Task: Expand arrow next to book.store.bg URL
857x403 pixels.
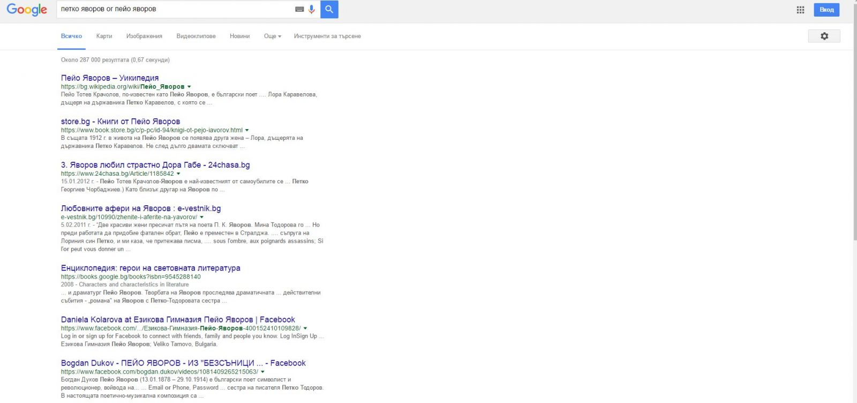Action: click(247, 130)
